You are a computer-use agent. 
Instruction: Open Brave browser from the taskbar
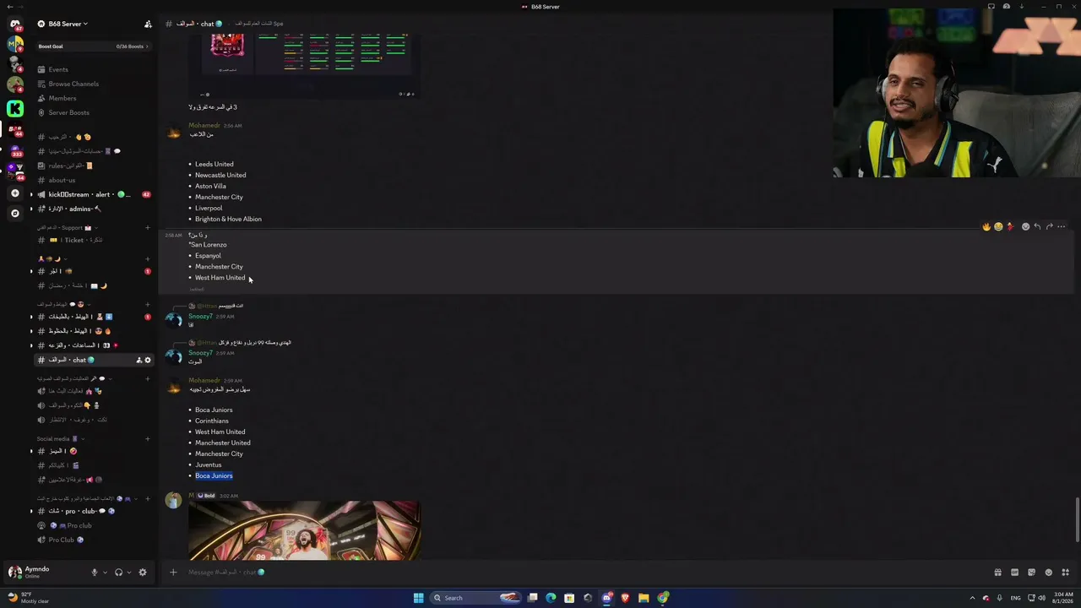[625, 598]
